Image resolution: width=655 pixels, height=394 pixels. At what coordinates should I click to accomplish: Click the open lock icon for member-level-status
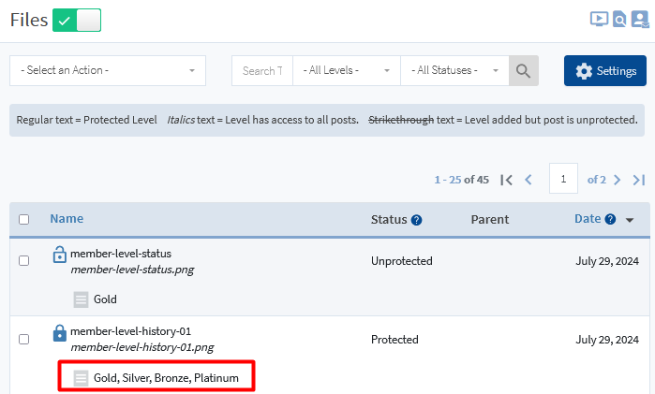[x=59, y=255]
